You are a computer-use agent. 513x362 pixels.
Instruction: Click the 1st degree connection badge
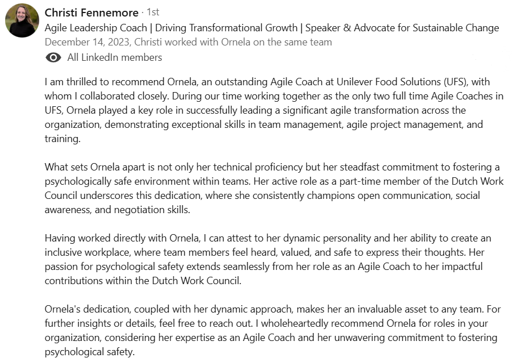pyautogui.click(x=153, y=12)
